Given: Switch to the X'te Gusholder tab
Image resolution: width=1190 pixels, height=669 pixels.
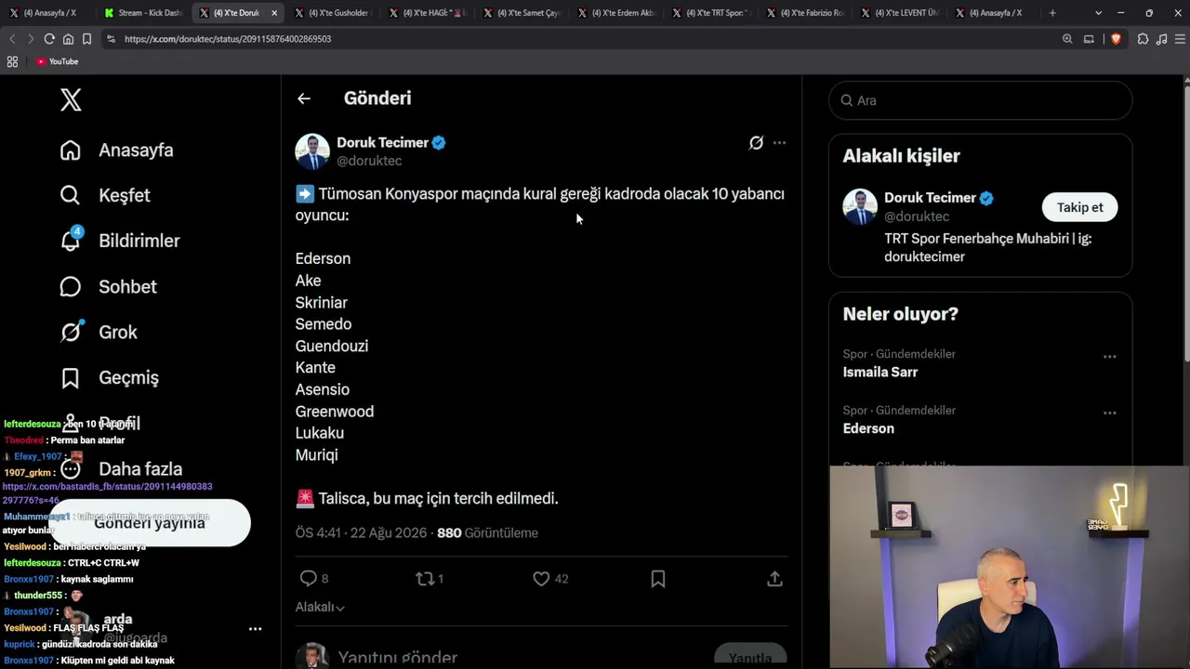Looking at the screenshot, I should click(x=332, y=13).
